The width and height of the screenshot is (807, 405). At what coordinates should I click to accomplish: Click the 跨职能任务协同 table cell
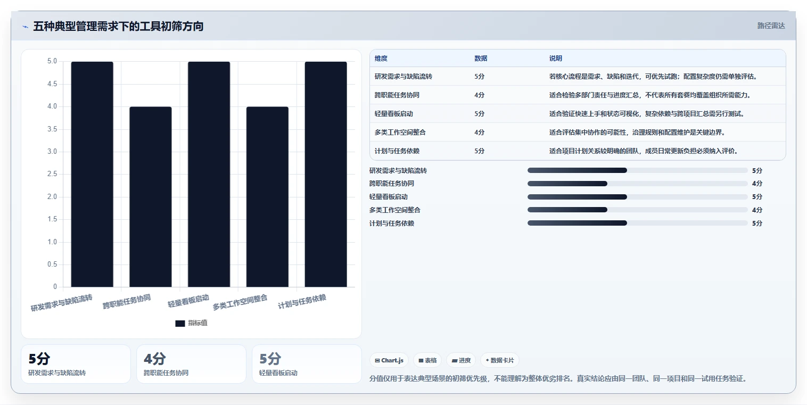click(396, 95)
